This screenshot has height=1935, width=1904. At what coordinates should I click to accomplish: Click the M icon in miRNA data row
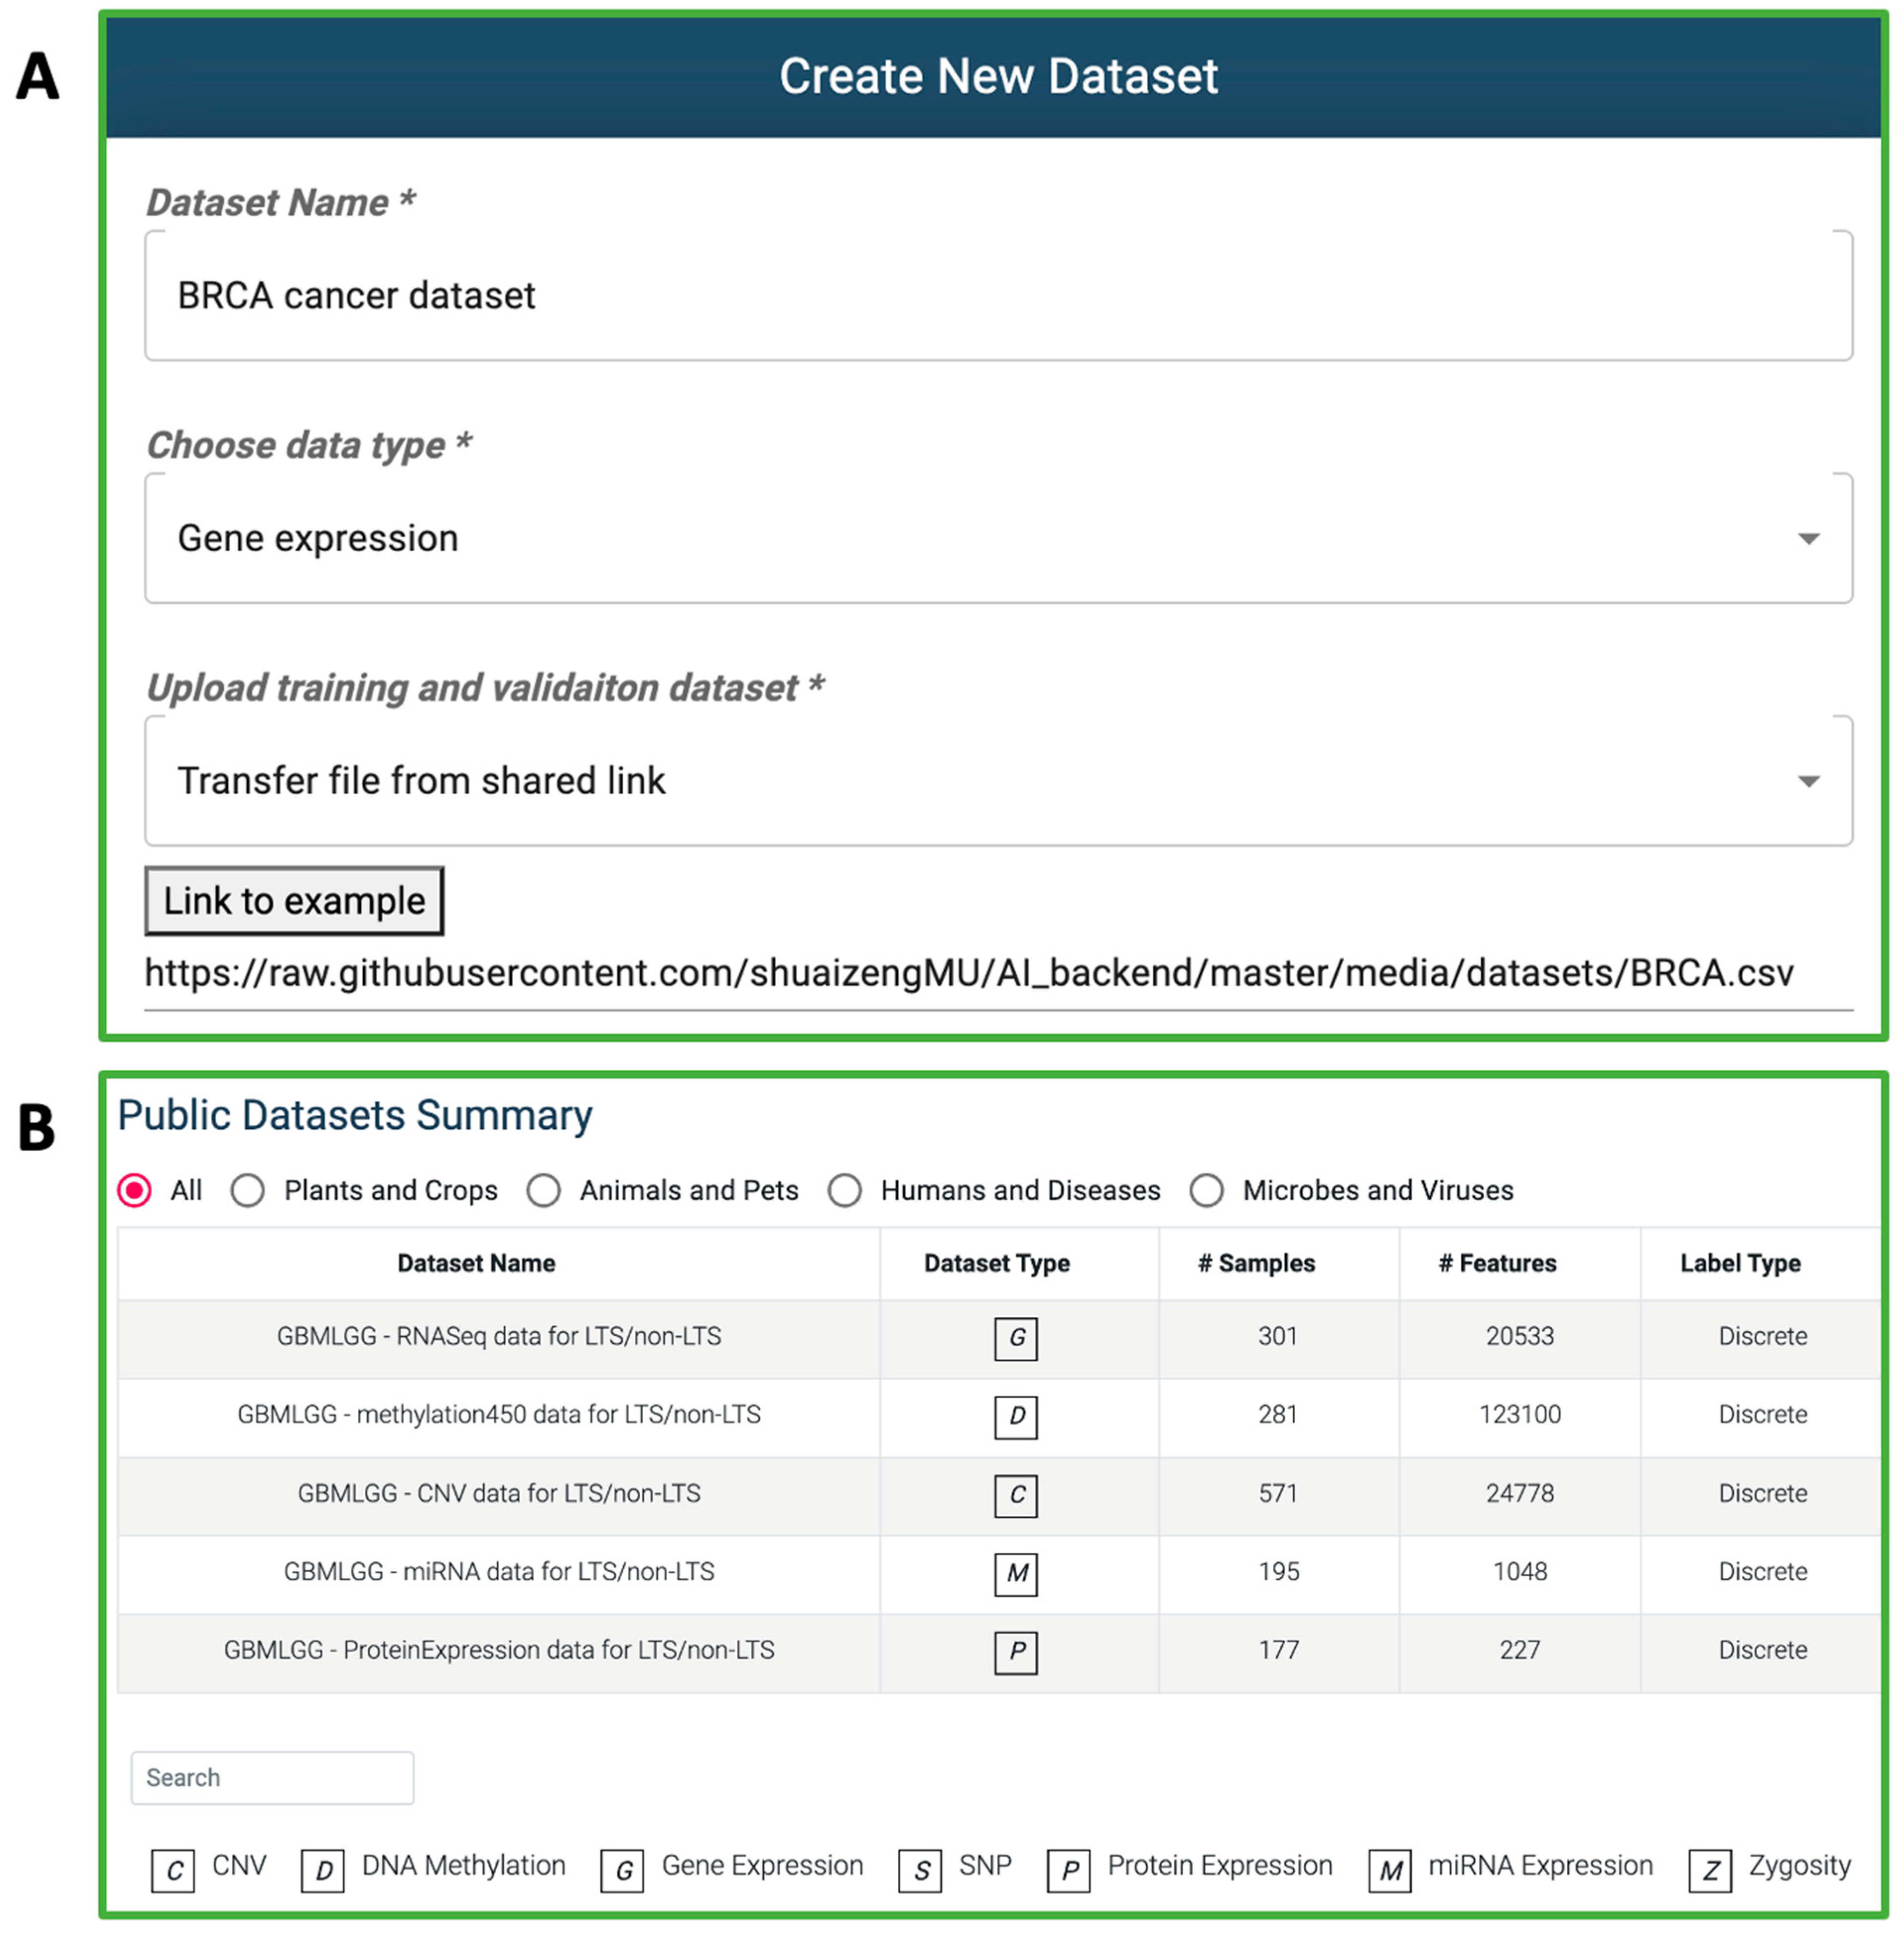1016,1573
